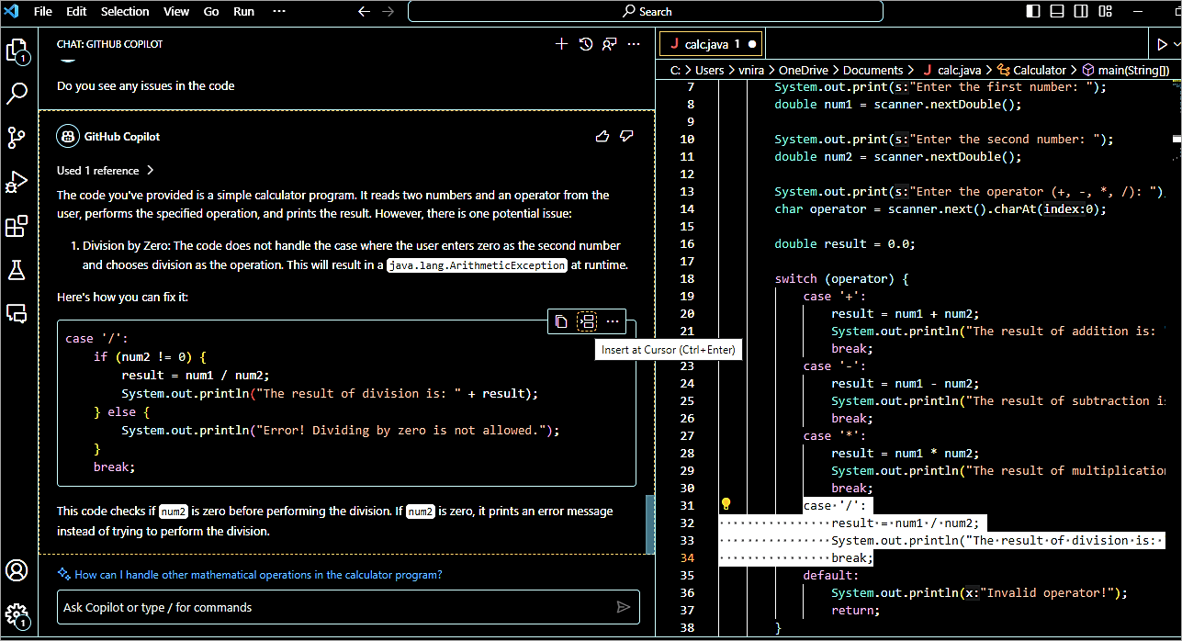The height and width of the screenshot is (641, 1182).
Task: Copy the suggested code block
Action: 561,321
